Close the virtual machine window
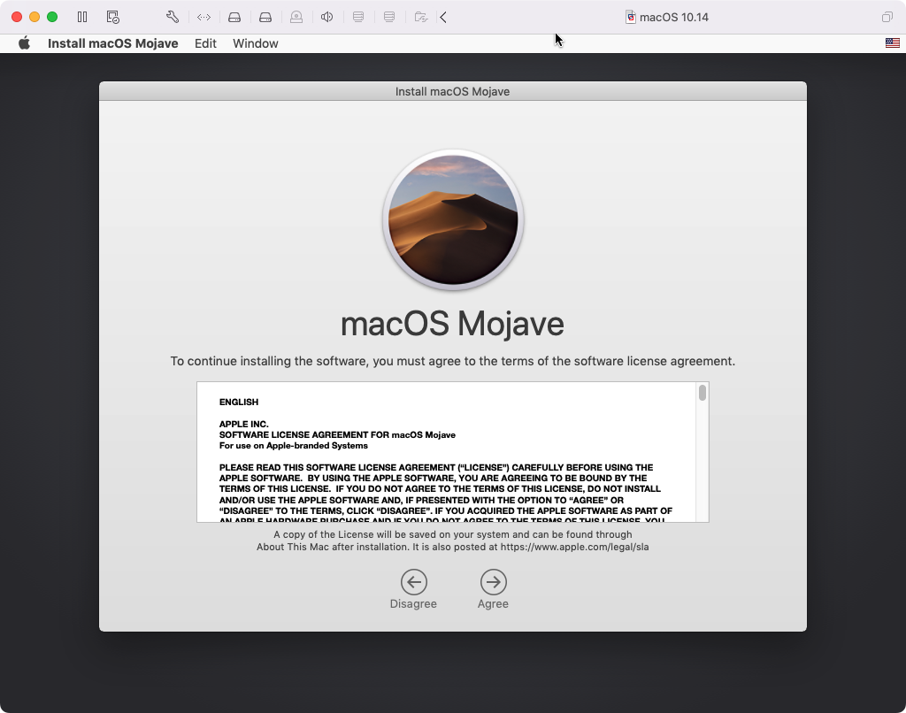 (17, 17)
